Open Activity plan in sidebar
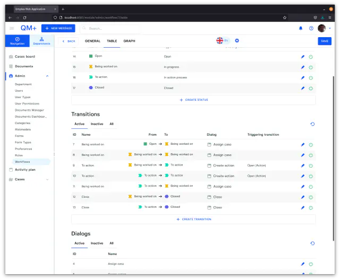The width and height of the screenshot is (340, 280). (25, 170)
